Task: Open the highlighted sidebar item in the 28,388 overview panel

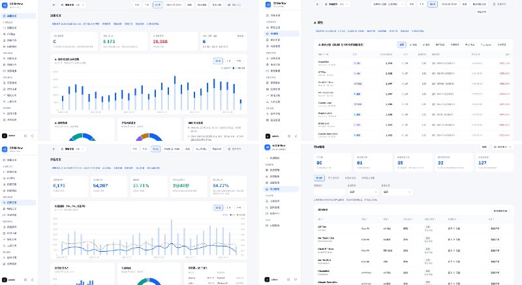Action: (18, 16)
